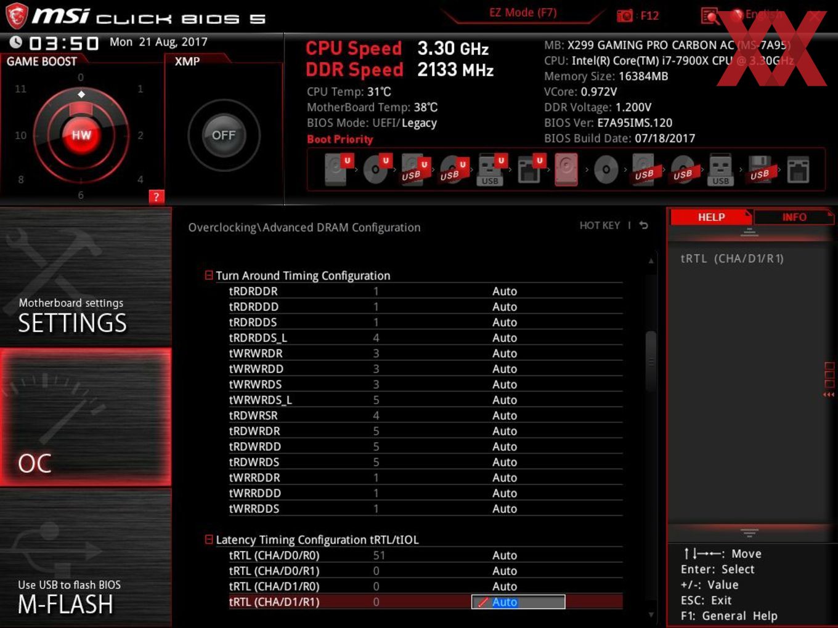Collapse Turn Around Timing Configuration section
This screenshot has width=838, height=628.
(x=209, y=275)
